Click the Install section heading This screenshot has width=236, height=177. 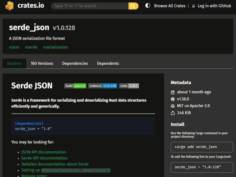(x=178, y=124)
